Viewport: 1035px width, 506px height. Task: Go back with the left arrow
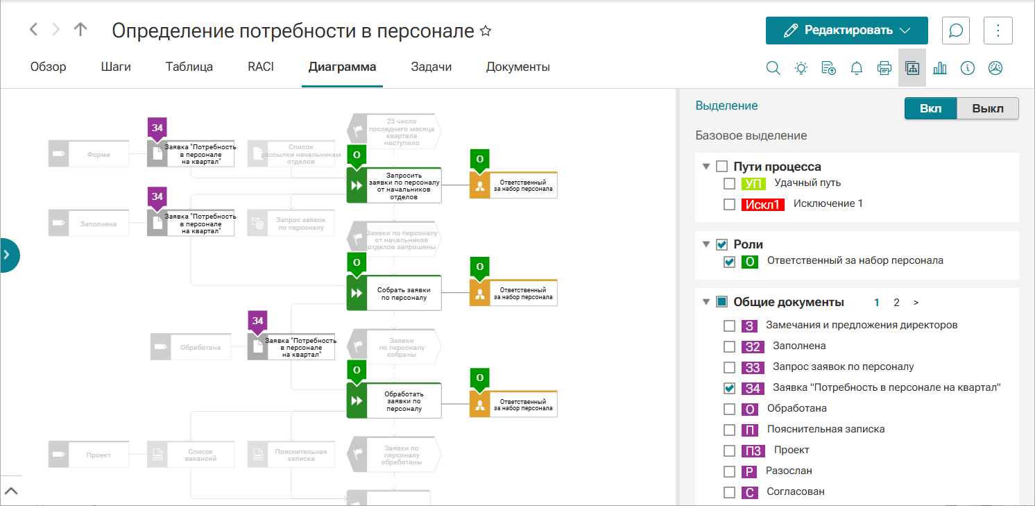[34, 29]
